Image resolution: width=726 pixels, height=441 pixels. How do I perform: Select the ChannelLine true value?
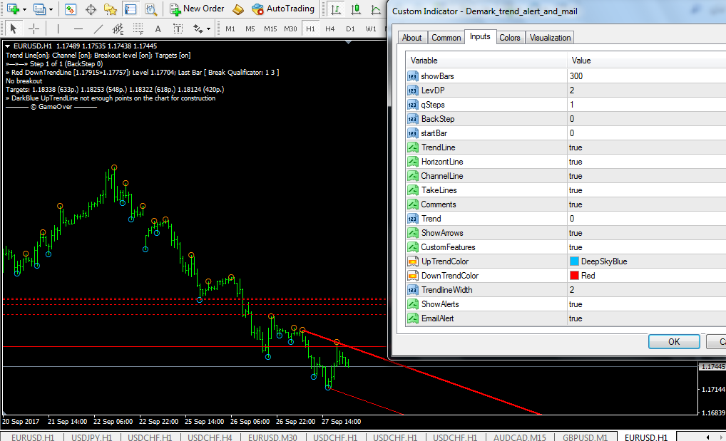(x=646, y=176)
